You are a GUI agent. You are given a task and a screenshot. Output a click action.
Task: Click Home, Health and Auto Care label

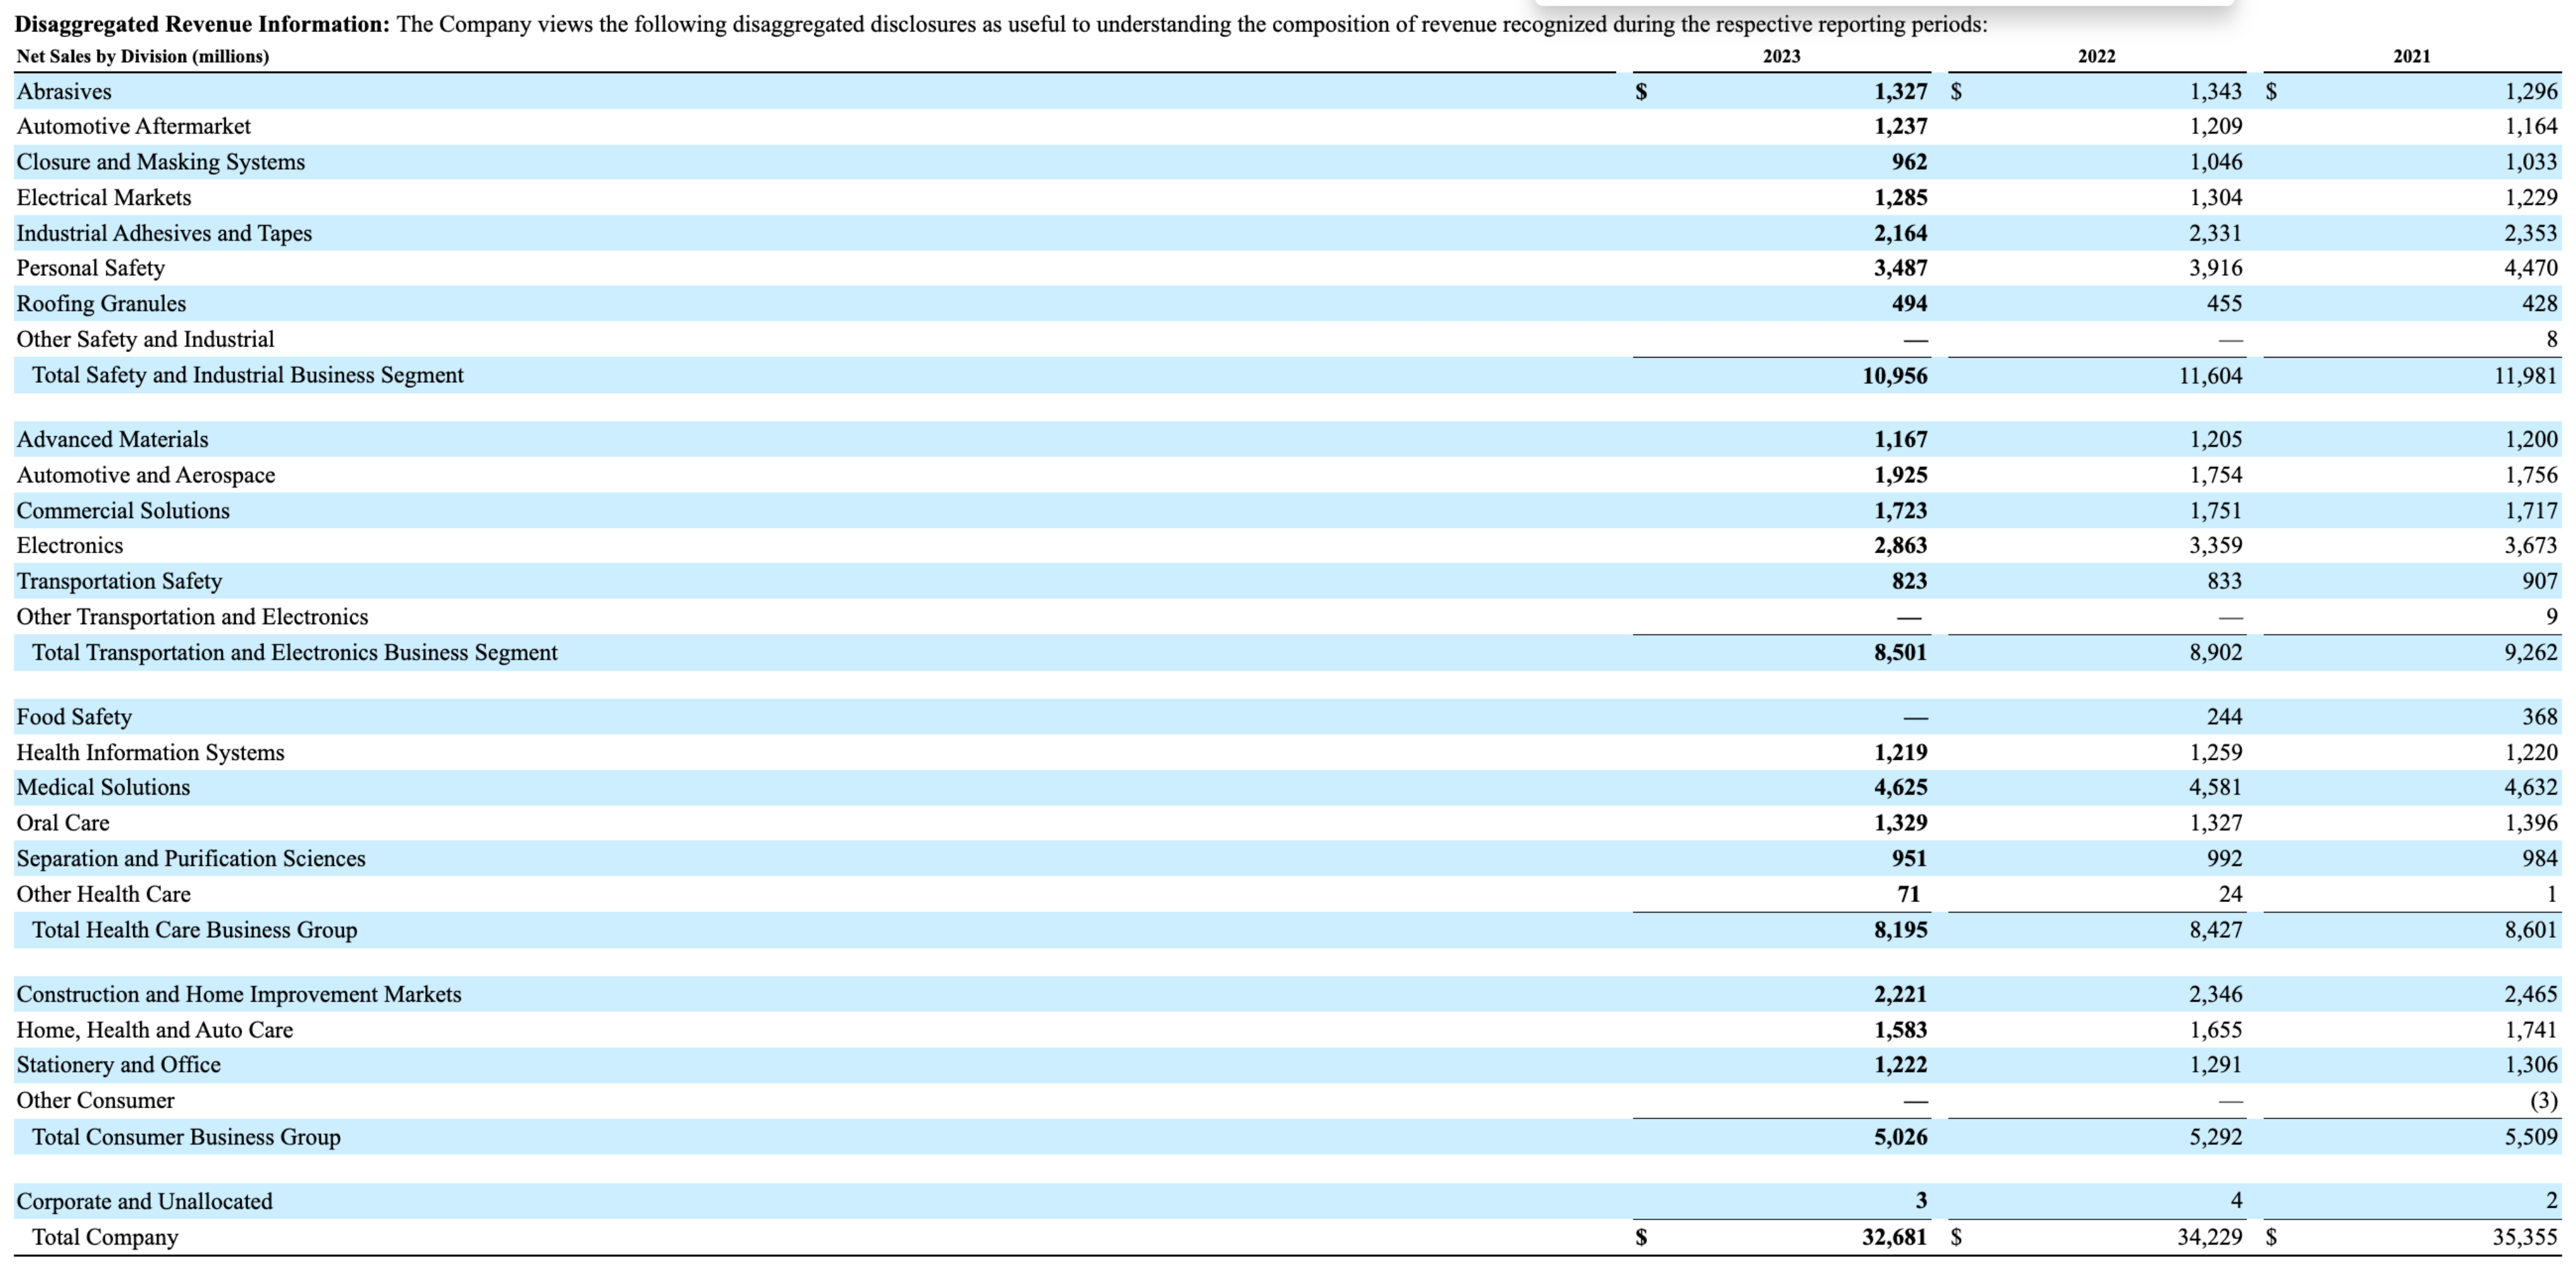tap(154, 1030)
